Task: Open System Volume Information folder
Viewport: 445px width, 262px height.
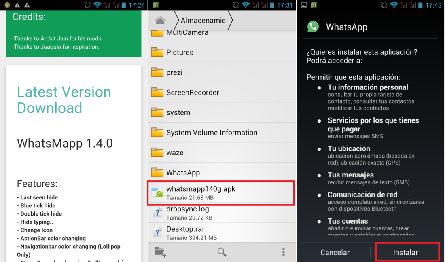Action: pyautogui.click(x=222, y=133)
